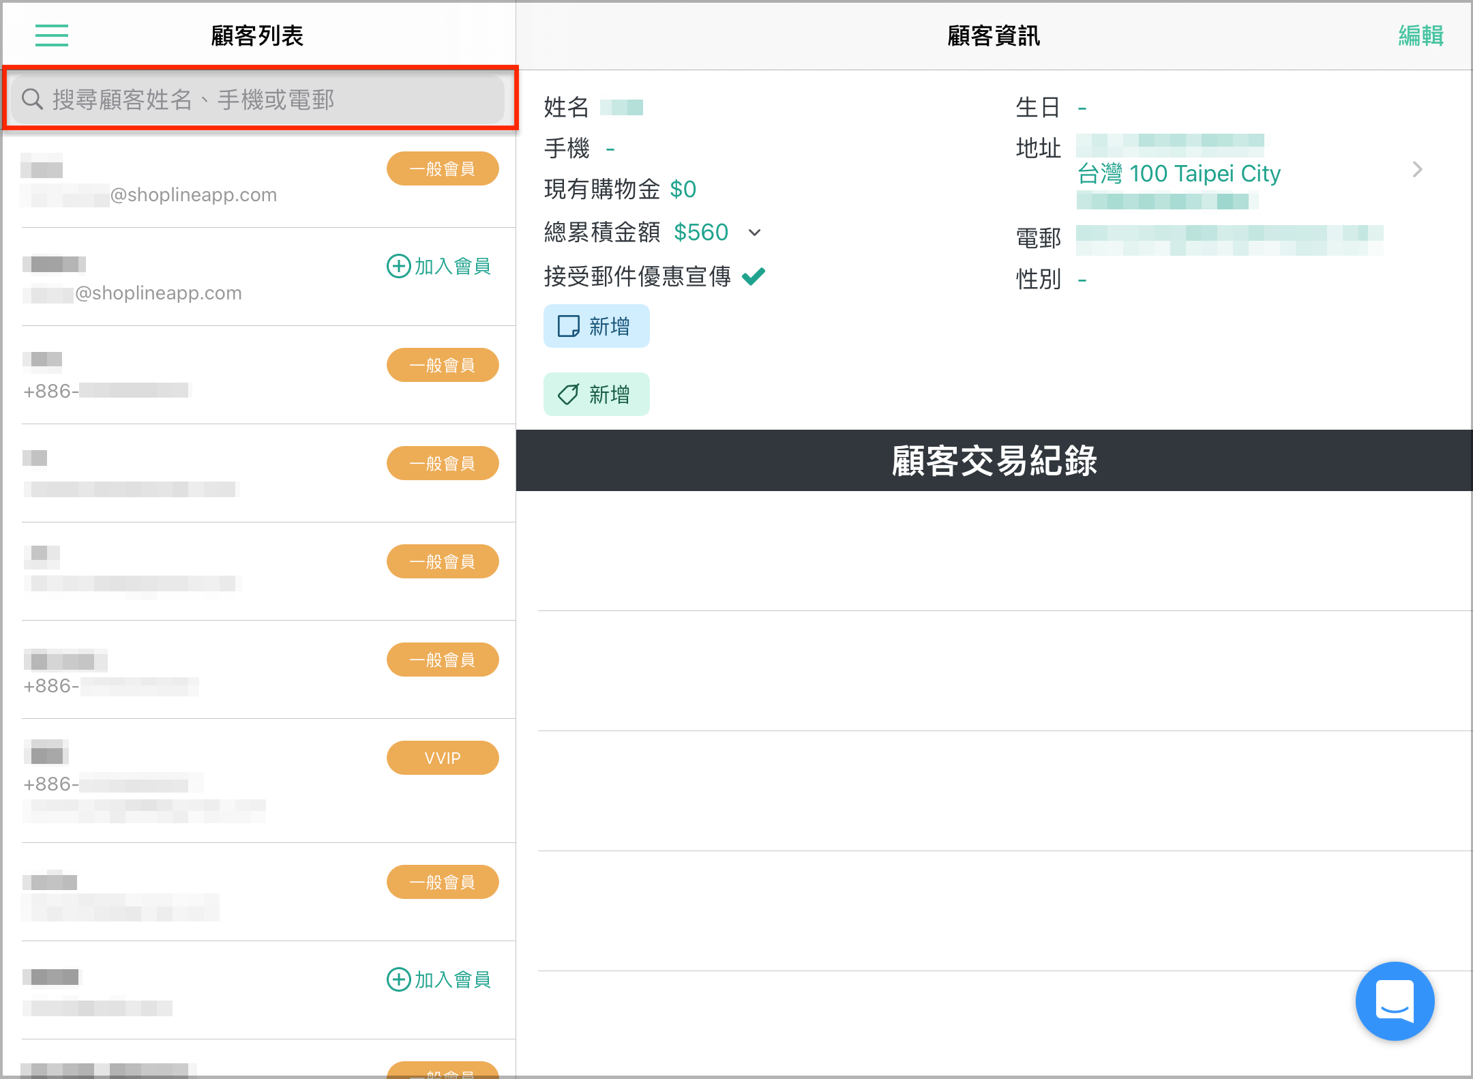Image resolution: width=1473 pixels, height=1079 pixels.
Task: Click the search customer name input field
Action: [x=258, y=100]
